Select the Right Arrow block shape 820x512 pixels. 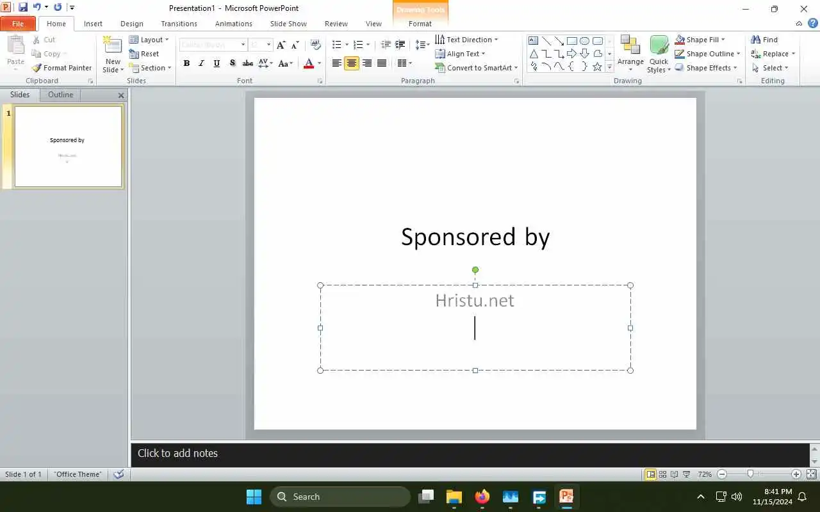coord(572,53)
